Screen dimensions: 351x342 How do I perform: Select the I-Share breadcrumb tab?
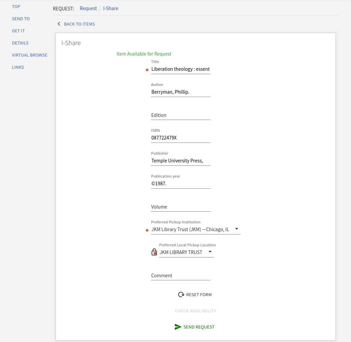(110, 8)
